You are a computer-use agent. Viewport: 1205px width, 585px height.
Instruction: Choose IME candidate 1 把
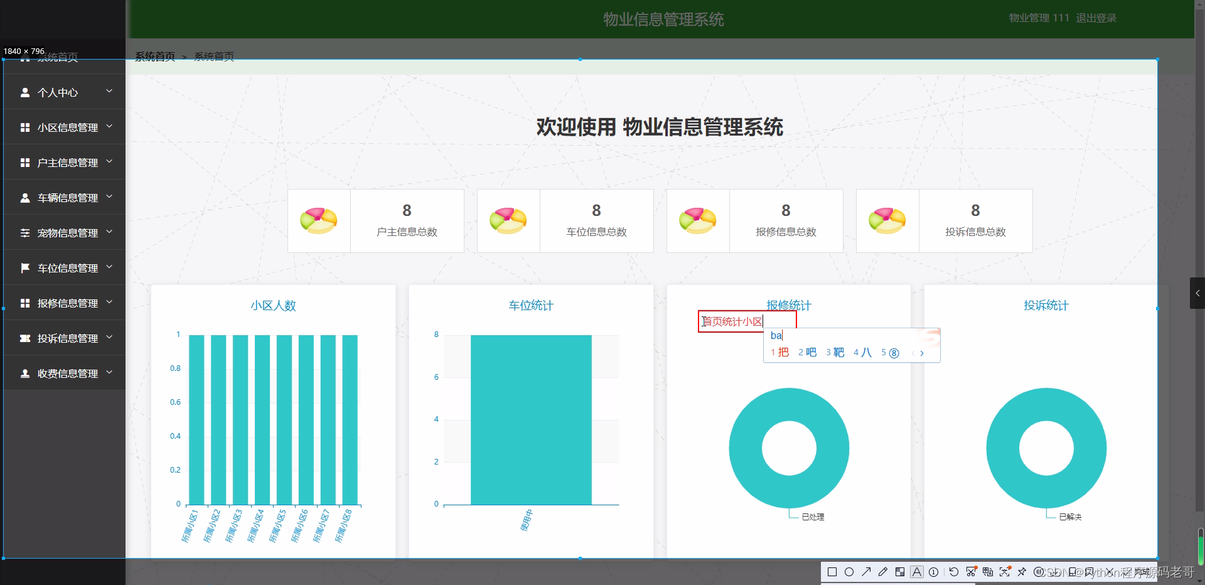[779, 353]
